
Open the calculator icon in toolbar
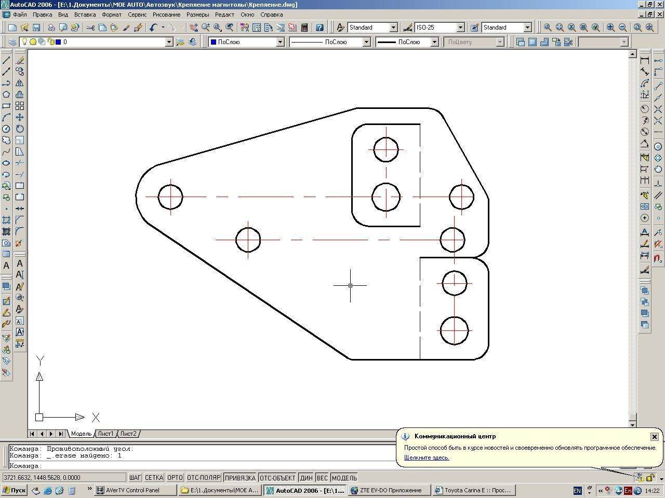click(x=304, y=27)
